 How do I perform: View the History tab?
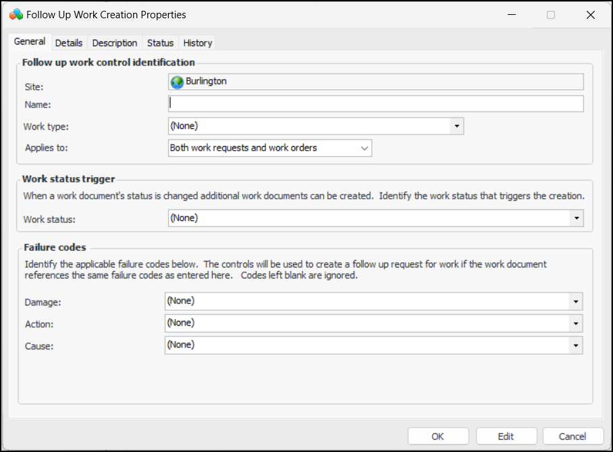(198, 43)
